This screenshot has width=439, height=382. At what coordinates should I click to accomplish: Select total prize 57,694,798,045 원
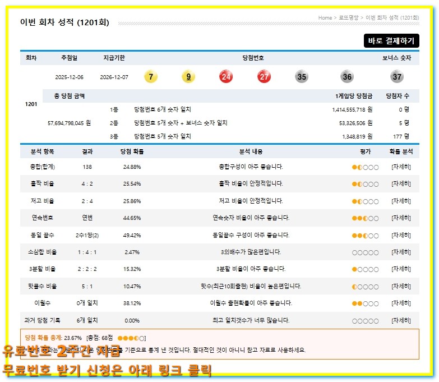pos(69,123)
